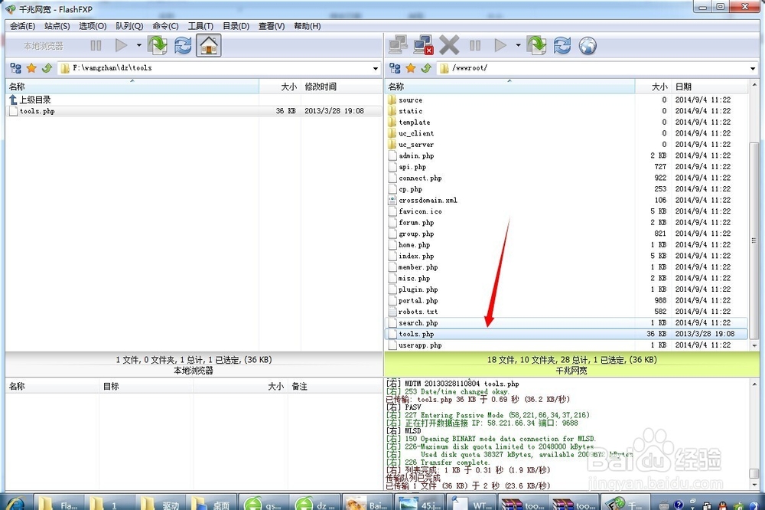Sort remote files by 名称 column header

pos(509,87)
